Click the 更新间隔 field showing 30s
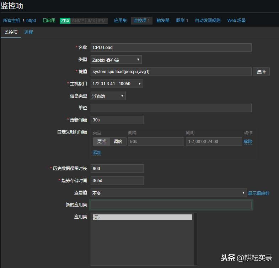Image resolution: width=279 pixels, height=268 pixels. click(117, 120)
